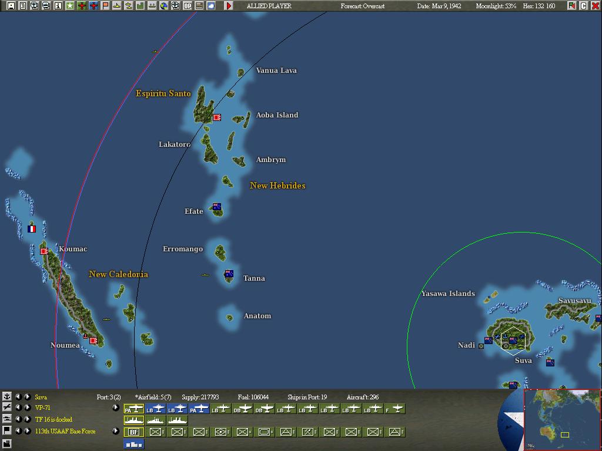
Task: Select previous base arrow beside Suva
Action: click(x=18, y=396)
